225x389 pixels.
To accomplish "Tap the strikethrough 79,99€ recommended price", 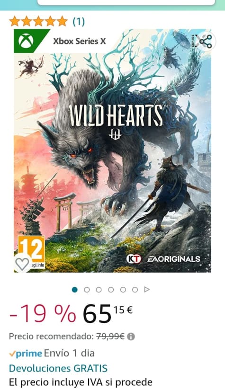I will [x=110, y=336].
